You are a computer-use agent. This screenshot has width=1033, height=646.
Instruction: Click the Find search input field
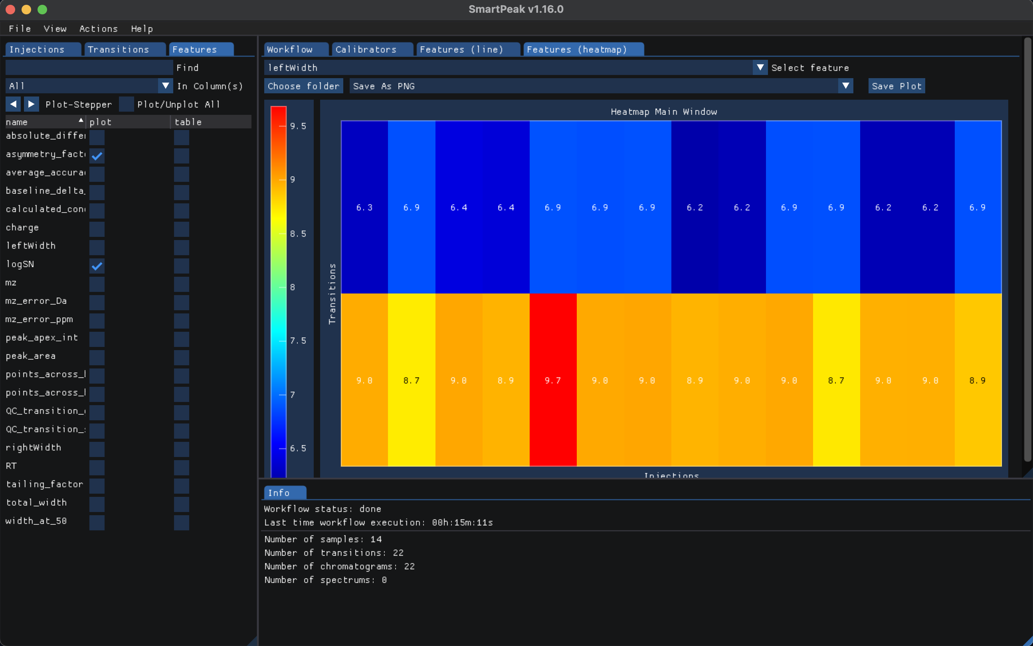pos(89,67)
